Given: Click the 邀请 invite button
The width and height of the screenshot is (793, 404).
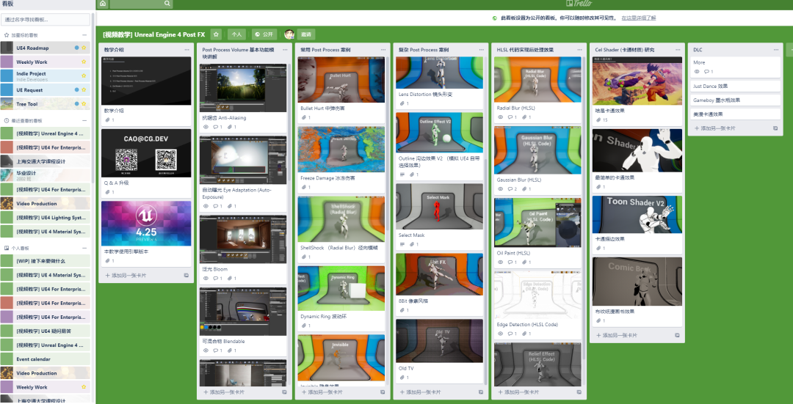Looking at the screenshot, I should 306,34.
